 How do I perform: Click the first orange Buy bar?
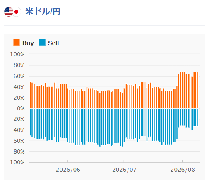[x=31, y=95]
